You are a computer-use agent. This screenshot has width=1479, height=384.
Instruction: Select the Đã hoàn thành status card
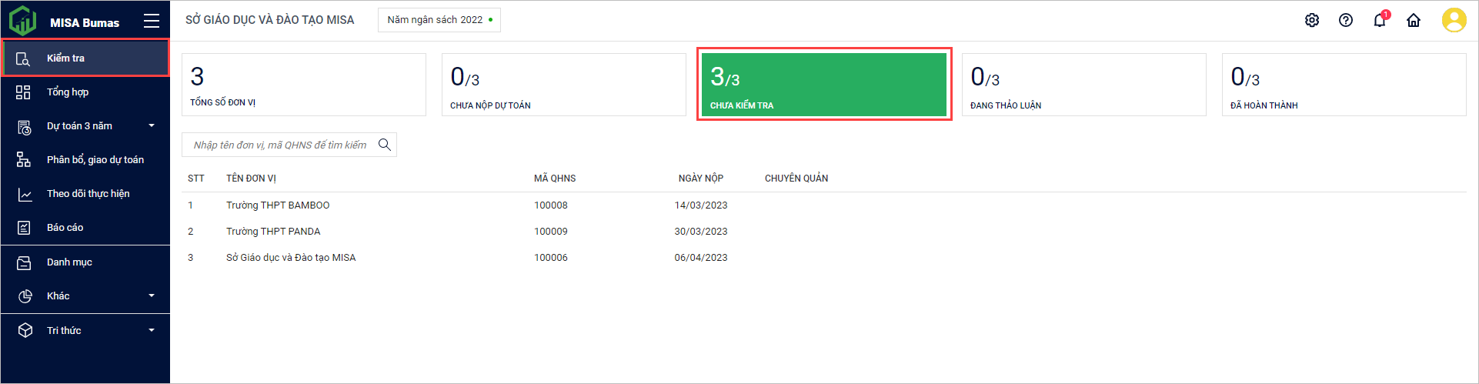tap(1344, 85)
